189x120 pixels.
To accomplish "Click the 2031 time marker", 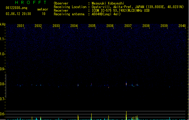I will tap(21, 26).
